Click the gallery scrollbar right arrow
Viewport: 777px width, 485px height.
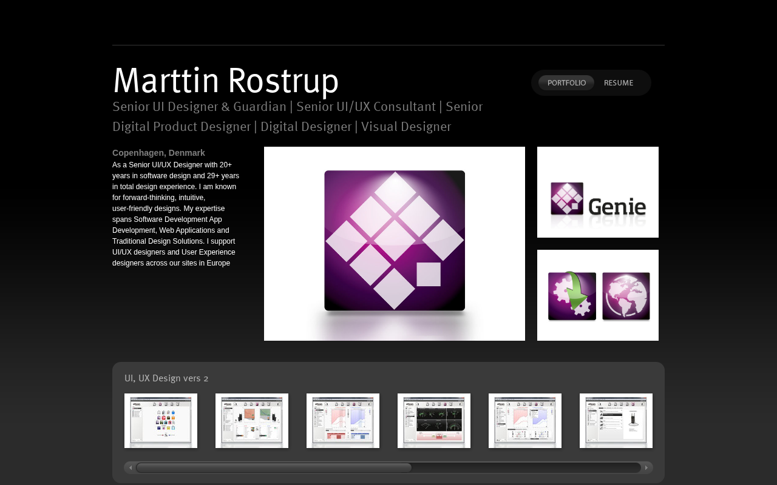coord(646,467)
